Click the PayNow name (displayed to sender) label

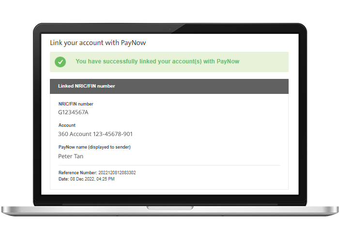pos(94,147)
